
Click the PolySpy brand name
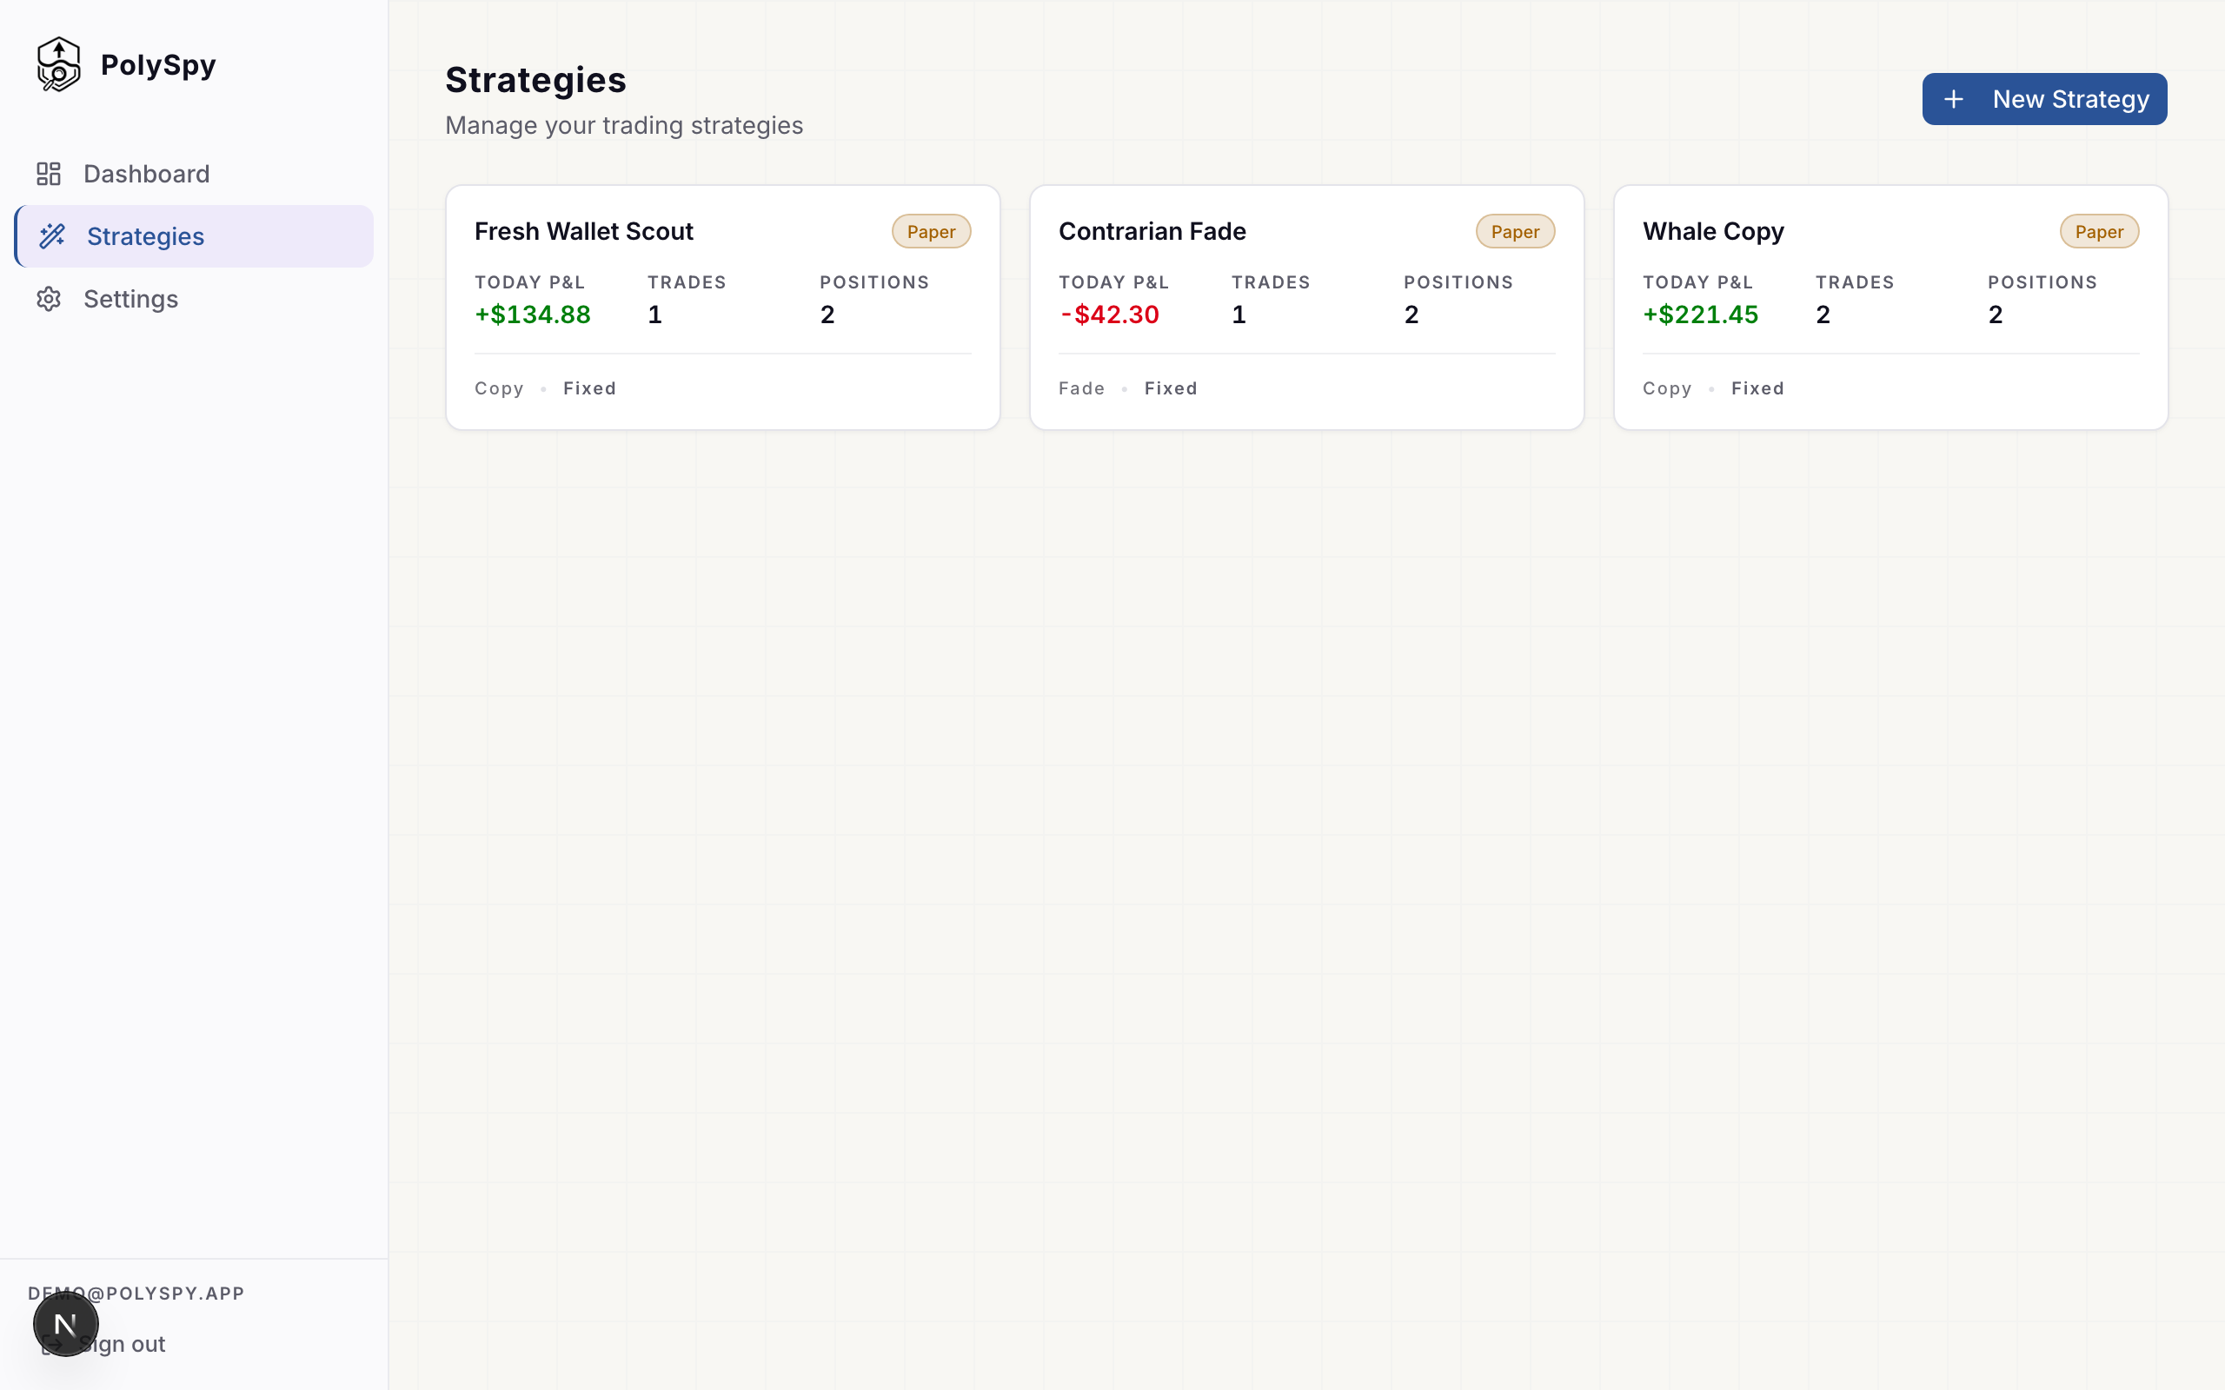(x=158, y=64)
